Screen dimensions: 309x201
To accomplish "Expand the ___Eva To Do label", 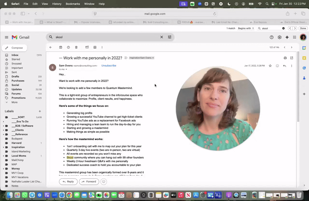I will click(x=3, y=122).
